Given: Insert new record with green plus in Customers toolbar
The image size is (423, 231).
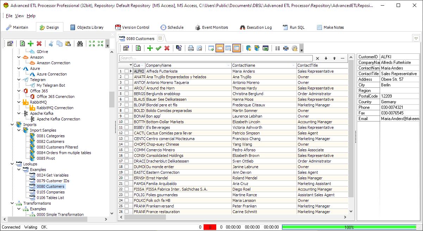Looking at the screenshot, I should pyautogui.click(x=150, y=48).
